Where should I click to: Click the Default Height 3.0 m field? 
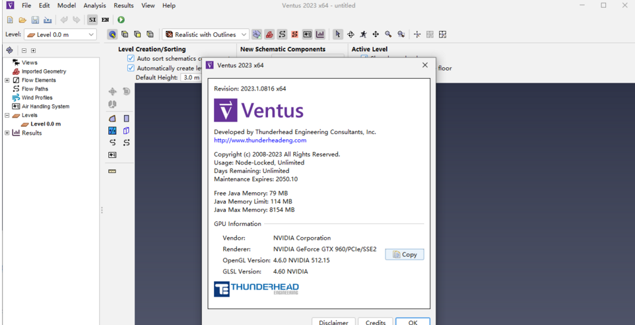191,77
